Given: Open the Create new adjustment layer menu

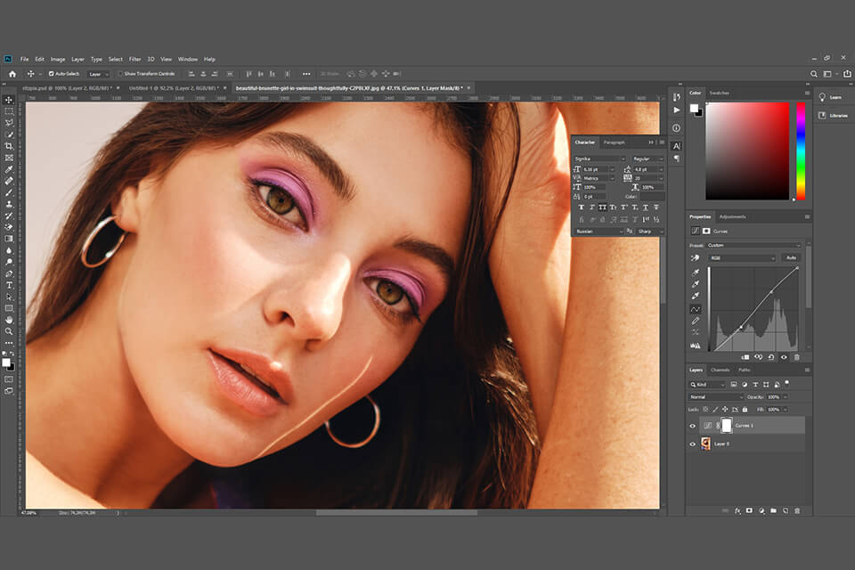Looking at the screenshot, I should click(762, 510).
